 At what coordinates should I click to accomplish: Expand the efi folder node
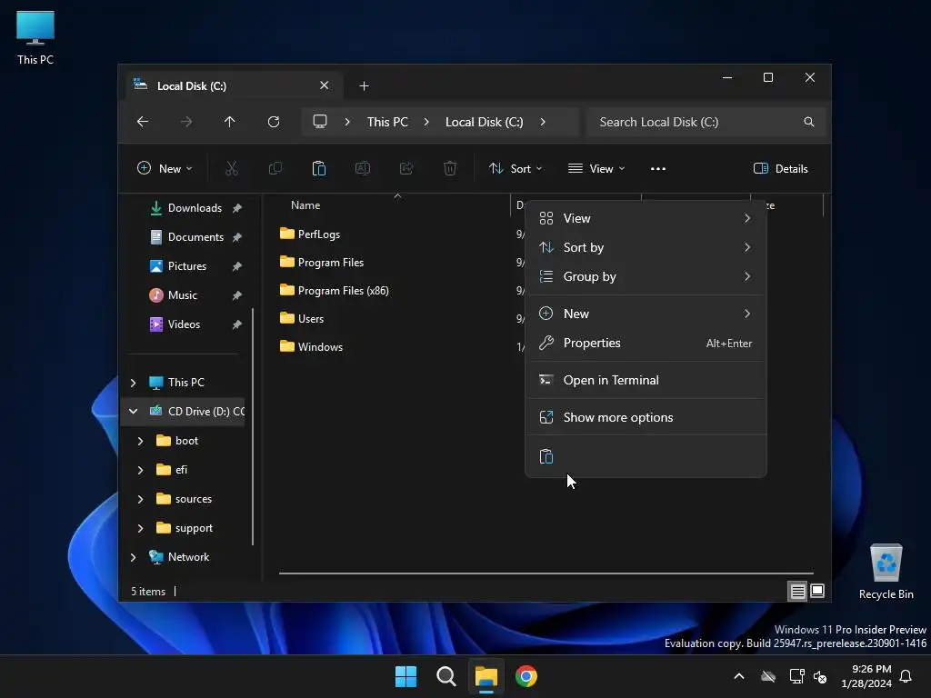140,470
